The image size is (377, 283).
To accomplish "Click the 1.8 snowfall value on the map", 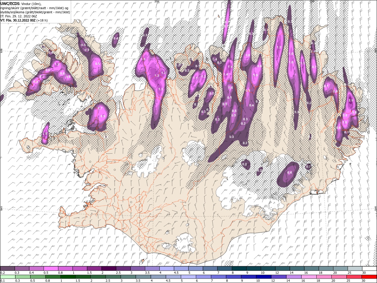I will [x=45, y=134].
